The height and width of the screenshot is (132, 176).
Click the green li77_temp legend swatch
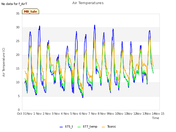[x=79, y=127]
